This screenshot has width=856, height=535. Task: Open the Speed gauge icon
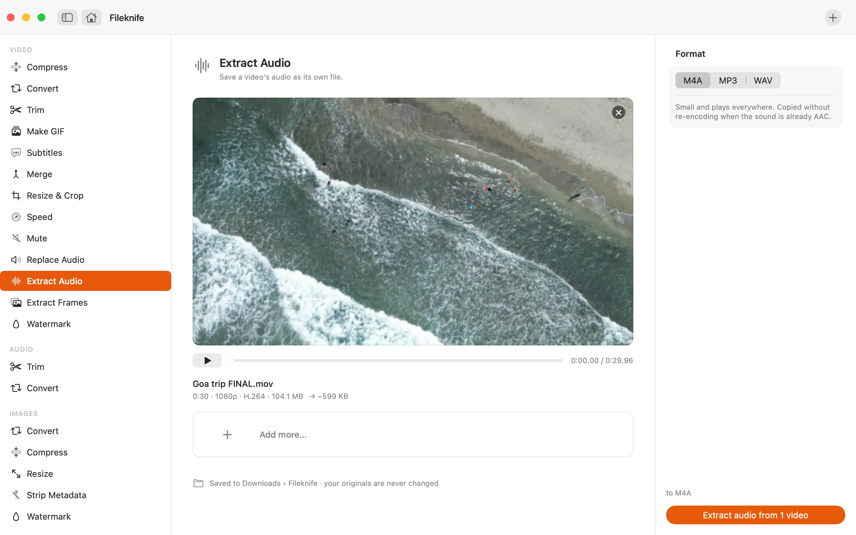[x=16, y=217]
